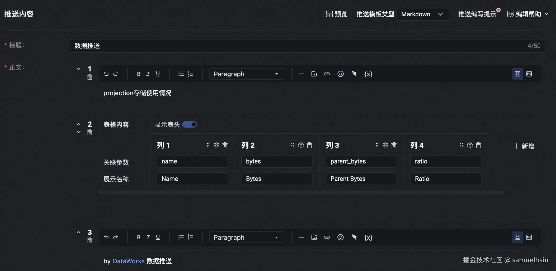Open settings for column 列 4
This screenshot has height=271, width=556.
(470, 145)
